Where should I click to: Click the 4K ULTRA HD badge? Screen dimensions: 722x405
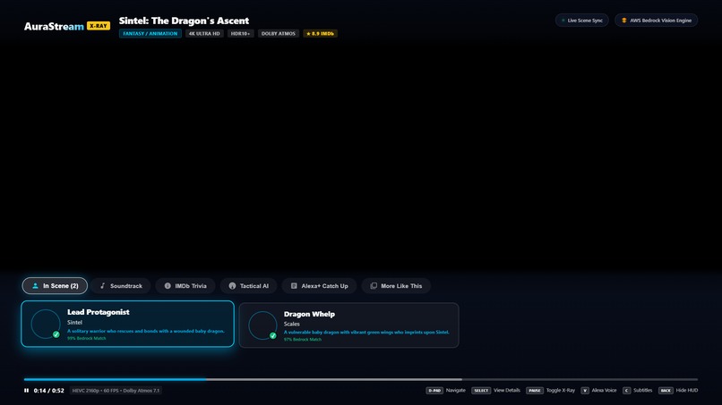[204, 34]
